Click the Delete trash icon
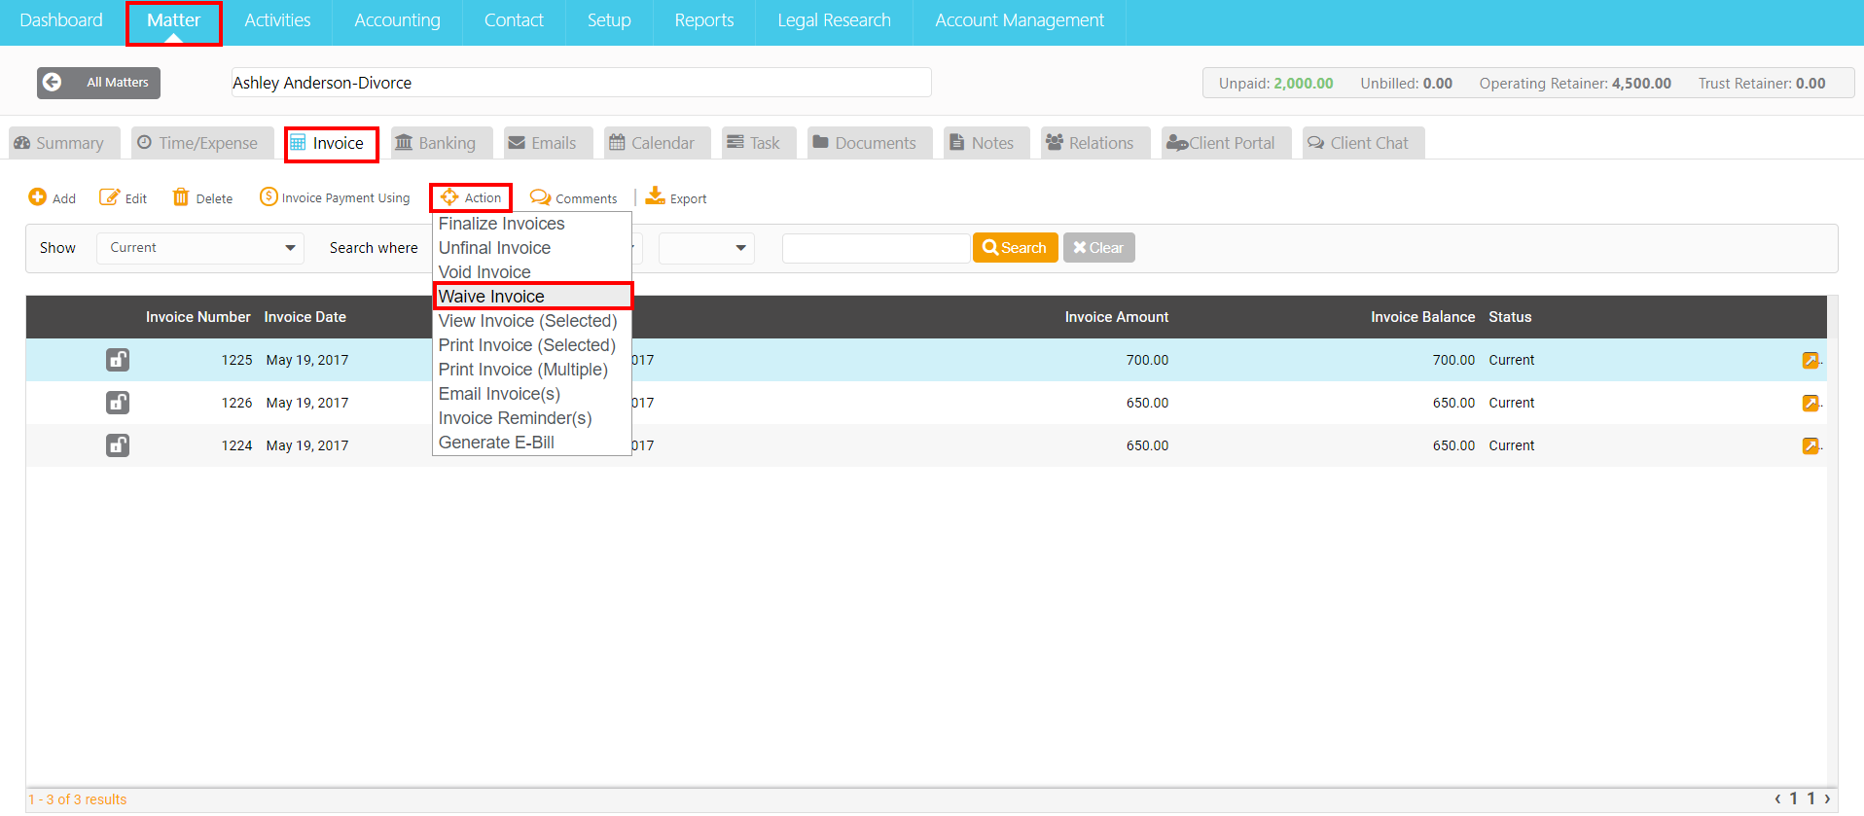The width and height of the screenshot is (1864, 816). [181, 197]
